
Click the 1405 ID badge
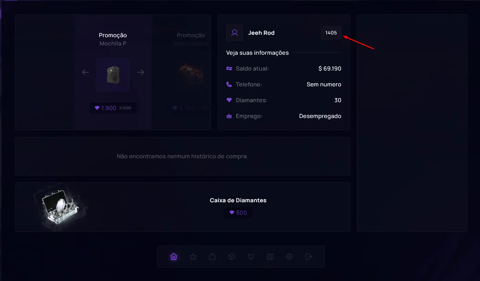(331, 33)
